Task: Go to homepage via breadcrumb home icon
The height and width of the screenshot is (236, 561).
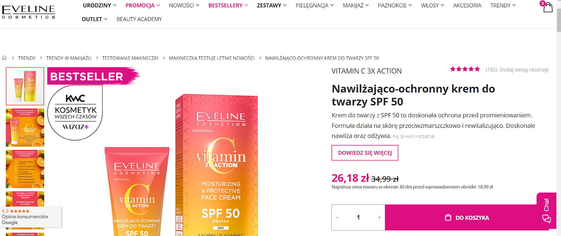Action: pos(5,58)
